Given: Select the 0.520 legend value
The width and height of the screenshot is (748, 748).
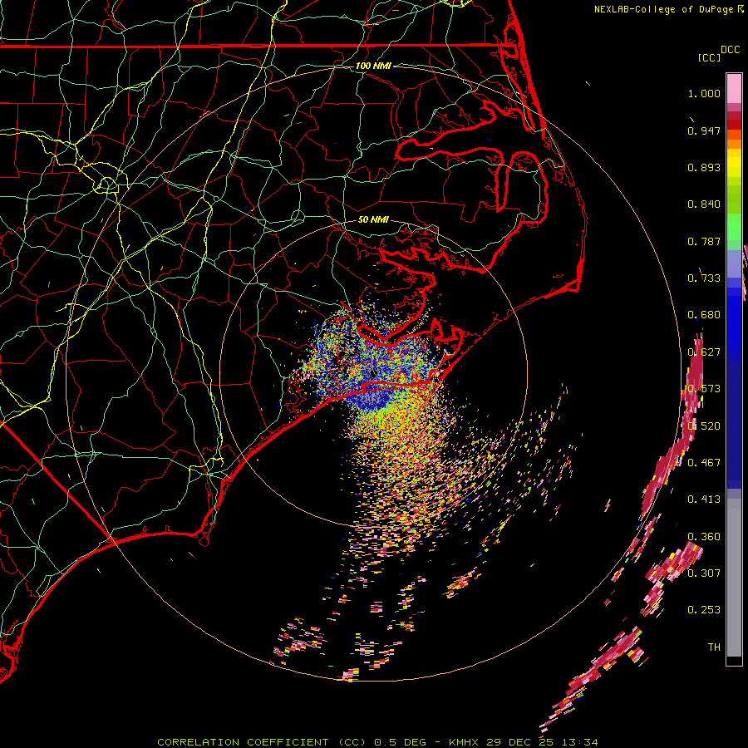Looking at the screenshot, I should point(704,426).
